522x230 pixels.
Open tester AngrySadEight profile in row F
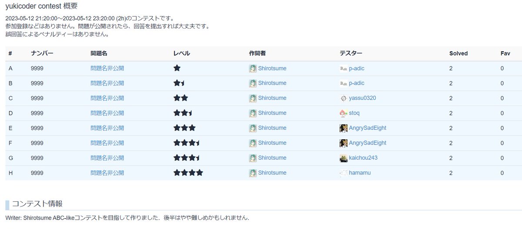click(x=368, y=143)
